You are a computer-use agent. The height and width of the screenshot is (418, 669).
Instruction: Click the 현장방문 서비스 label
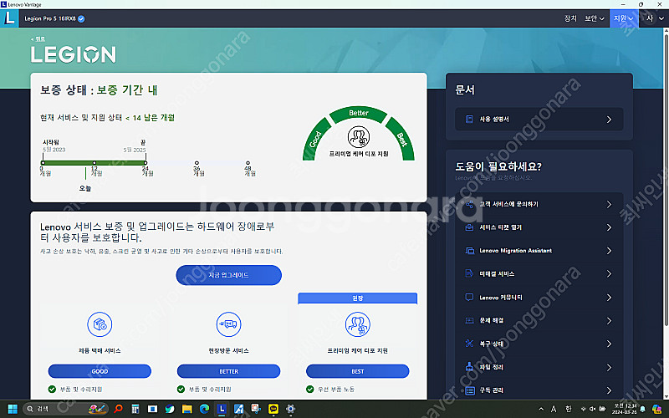tap(228, 350)
